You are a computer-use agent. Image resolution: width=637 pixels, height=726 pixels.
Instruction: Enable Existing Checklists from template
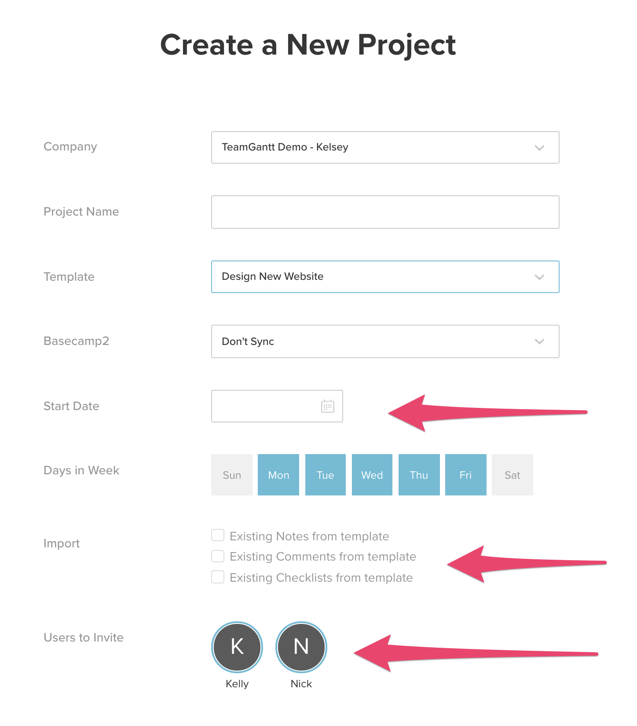point(218,577)
